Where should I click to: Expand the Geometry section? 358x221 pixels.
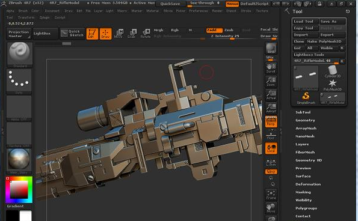click(x=305, y=120)
